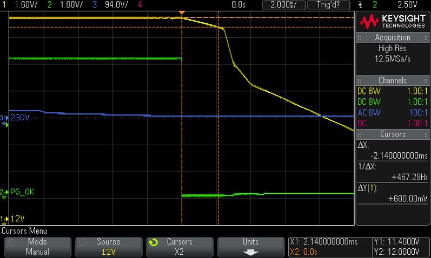Click the green rotary knob icon on Cursors softkey
The image size is (431, 258).
[154, 242]
